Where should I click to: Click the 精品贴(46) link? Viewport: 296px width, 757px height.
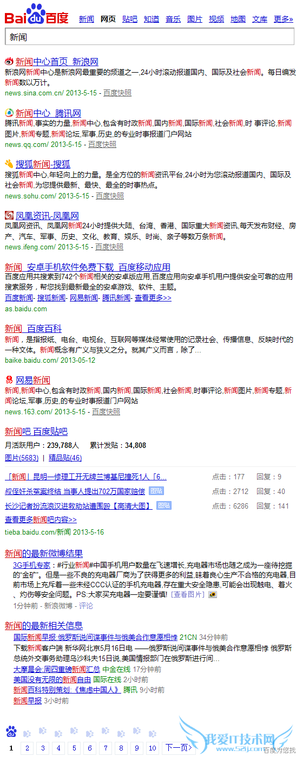click(65, 458)
